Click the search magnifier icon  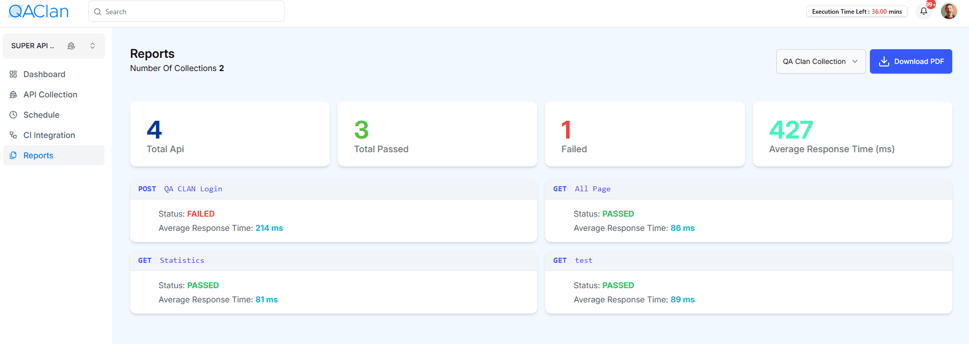coord(98,12)
